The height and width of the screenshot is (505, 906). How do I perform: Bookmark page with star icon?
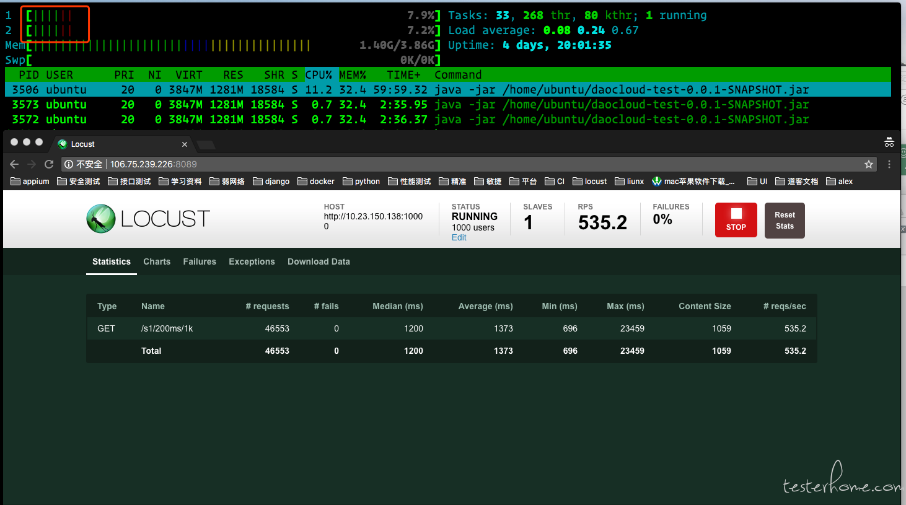(869, 164)
